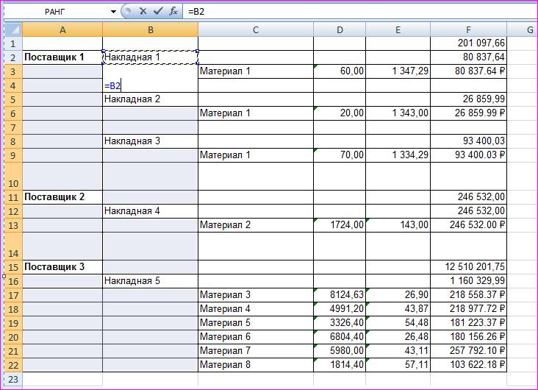The width and height of the screenshot is (538, 390).
Task: Click cell Материал 2
Action: 256,225
